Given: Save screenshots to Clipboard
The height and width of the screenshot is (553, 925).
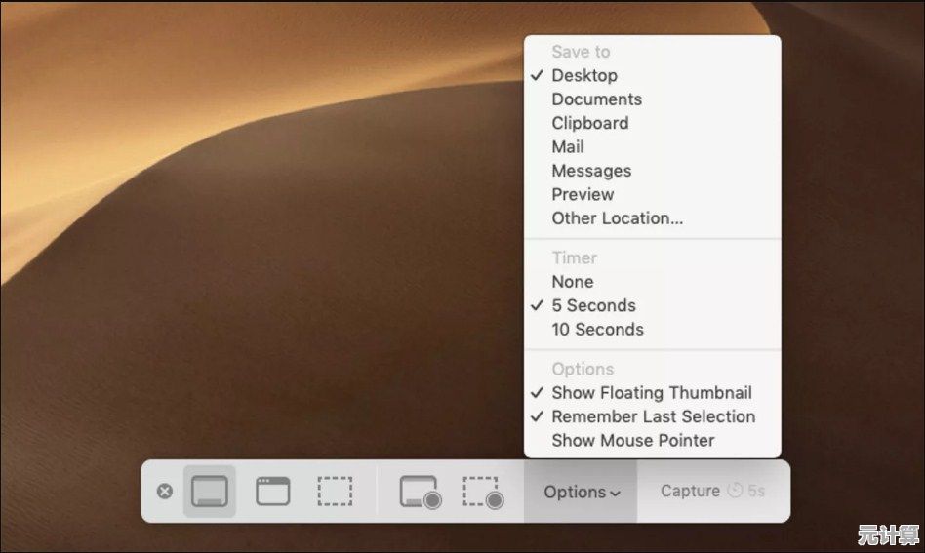Looking at the screenshot, I should click(x=589, y=123).
